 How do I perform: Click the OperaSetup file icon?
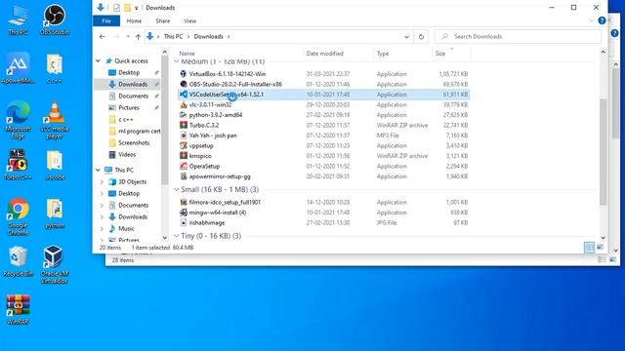coord(184,166)
